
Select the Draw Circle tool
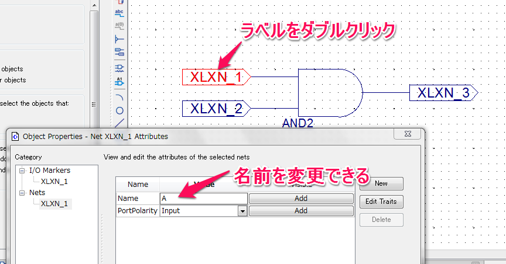point(119,110)
